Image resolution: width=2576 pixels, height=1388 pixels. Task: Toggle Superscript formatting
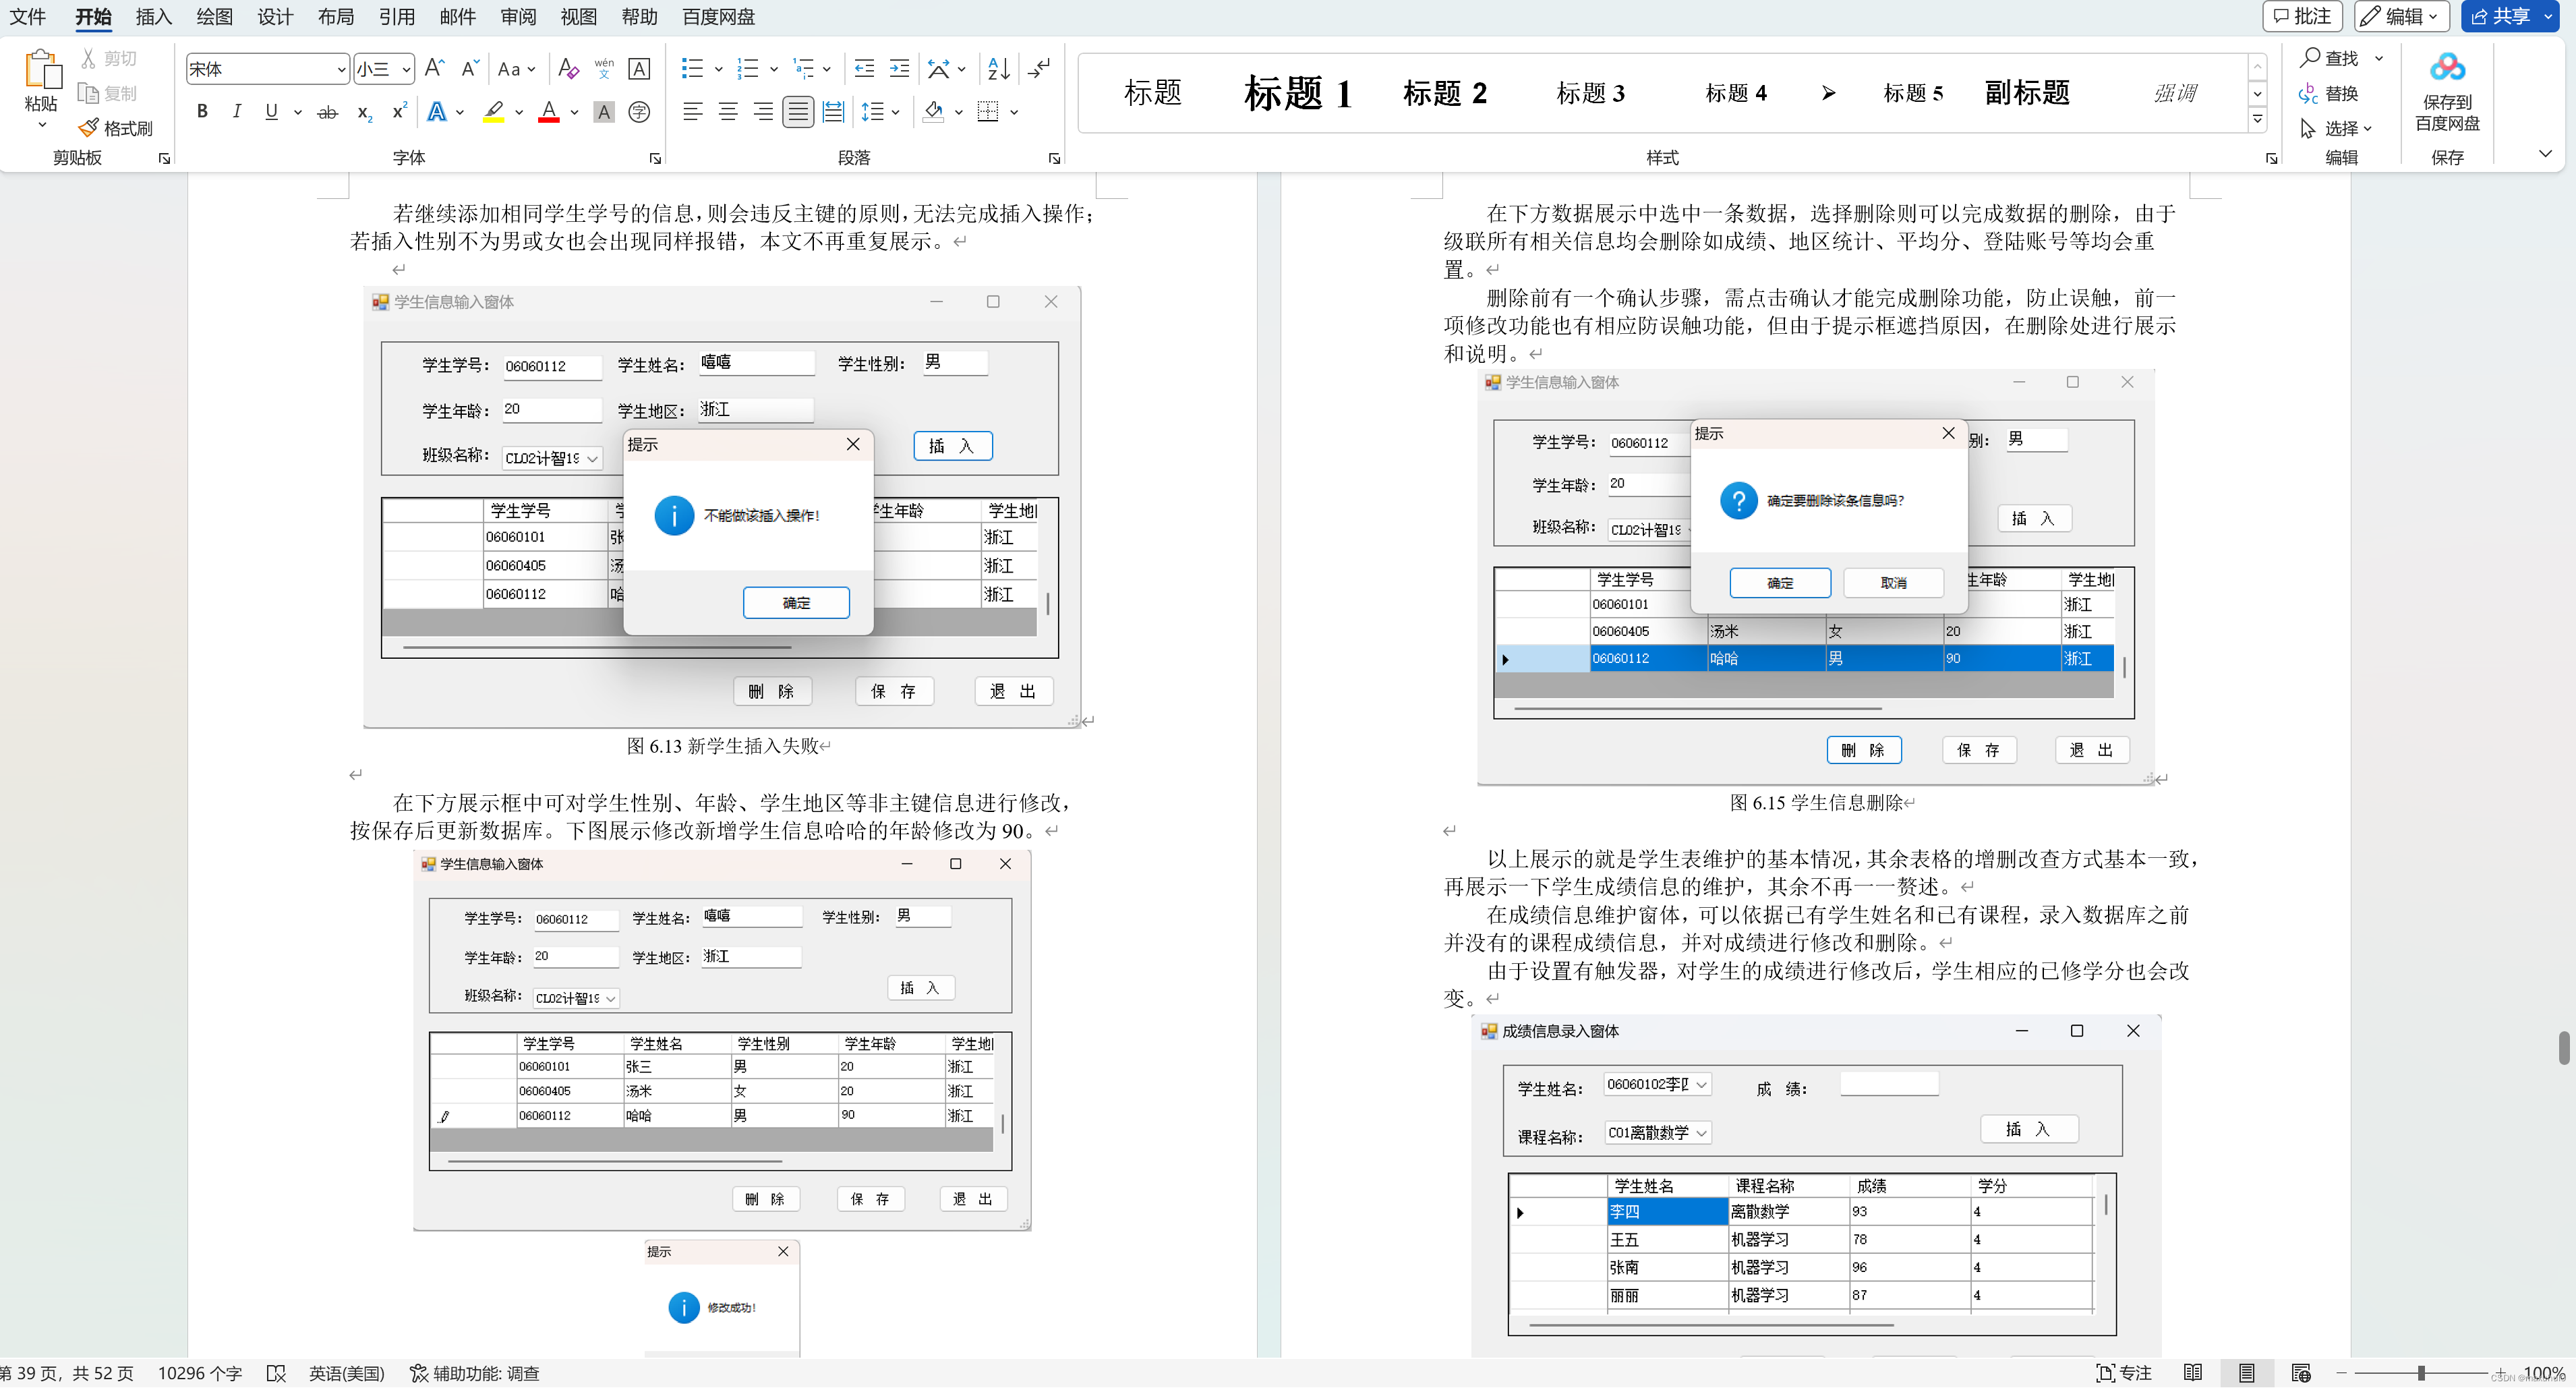click(399, 112)
